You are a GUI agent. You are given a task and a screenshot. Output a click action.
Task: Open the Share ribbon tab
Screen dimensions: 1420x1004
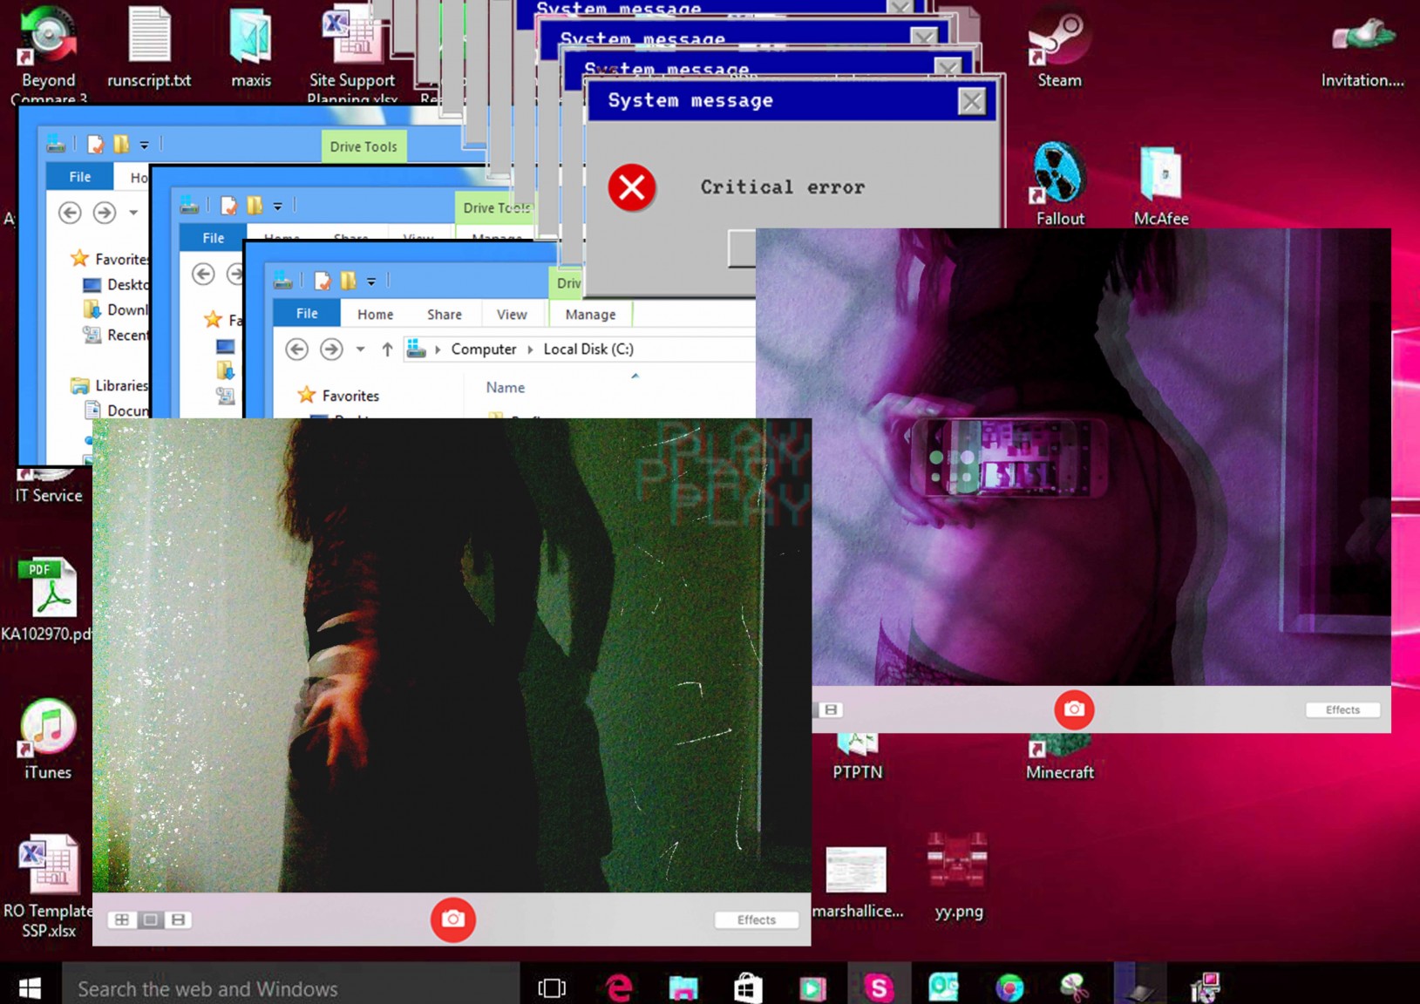tap(444, 315)
